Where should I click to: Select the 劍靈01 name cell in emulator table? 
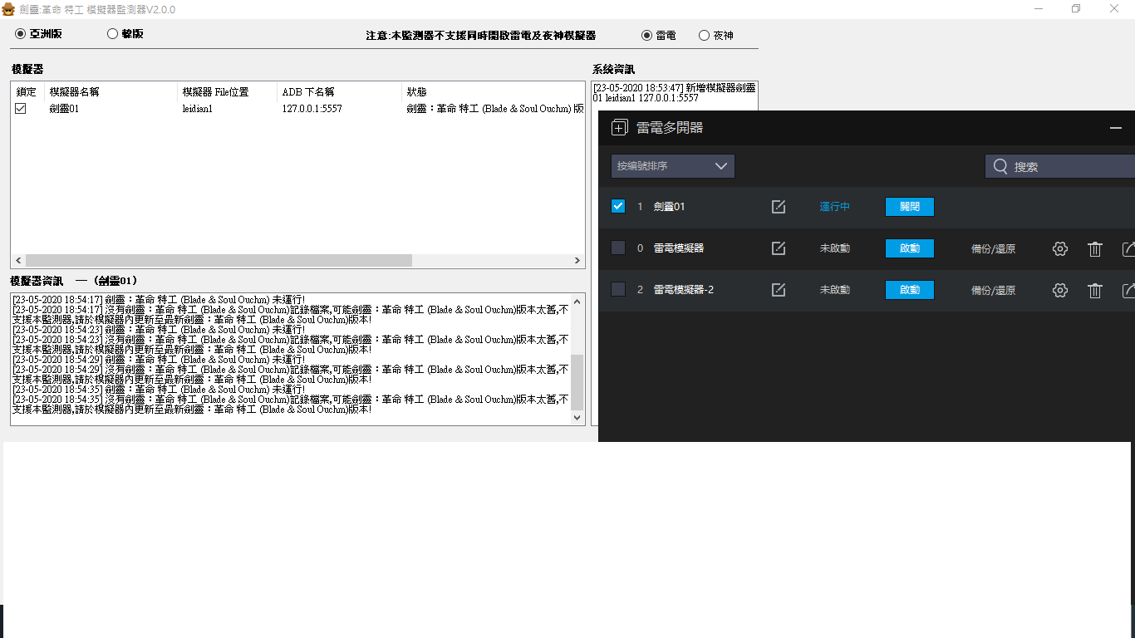63,109
